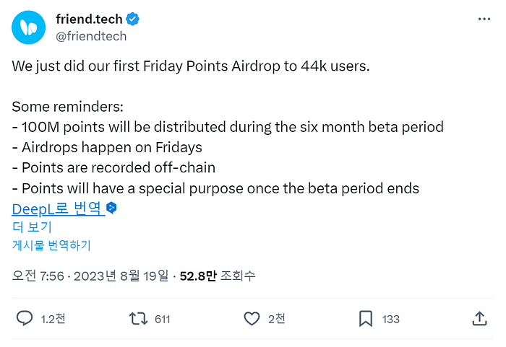
Task: Like the post with heart icon
Action: coord(252,318)
